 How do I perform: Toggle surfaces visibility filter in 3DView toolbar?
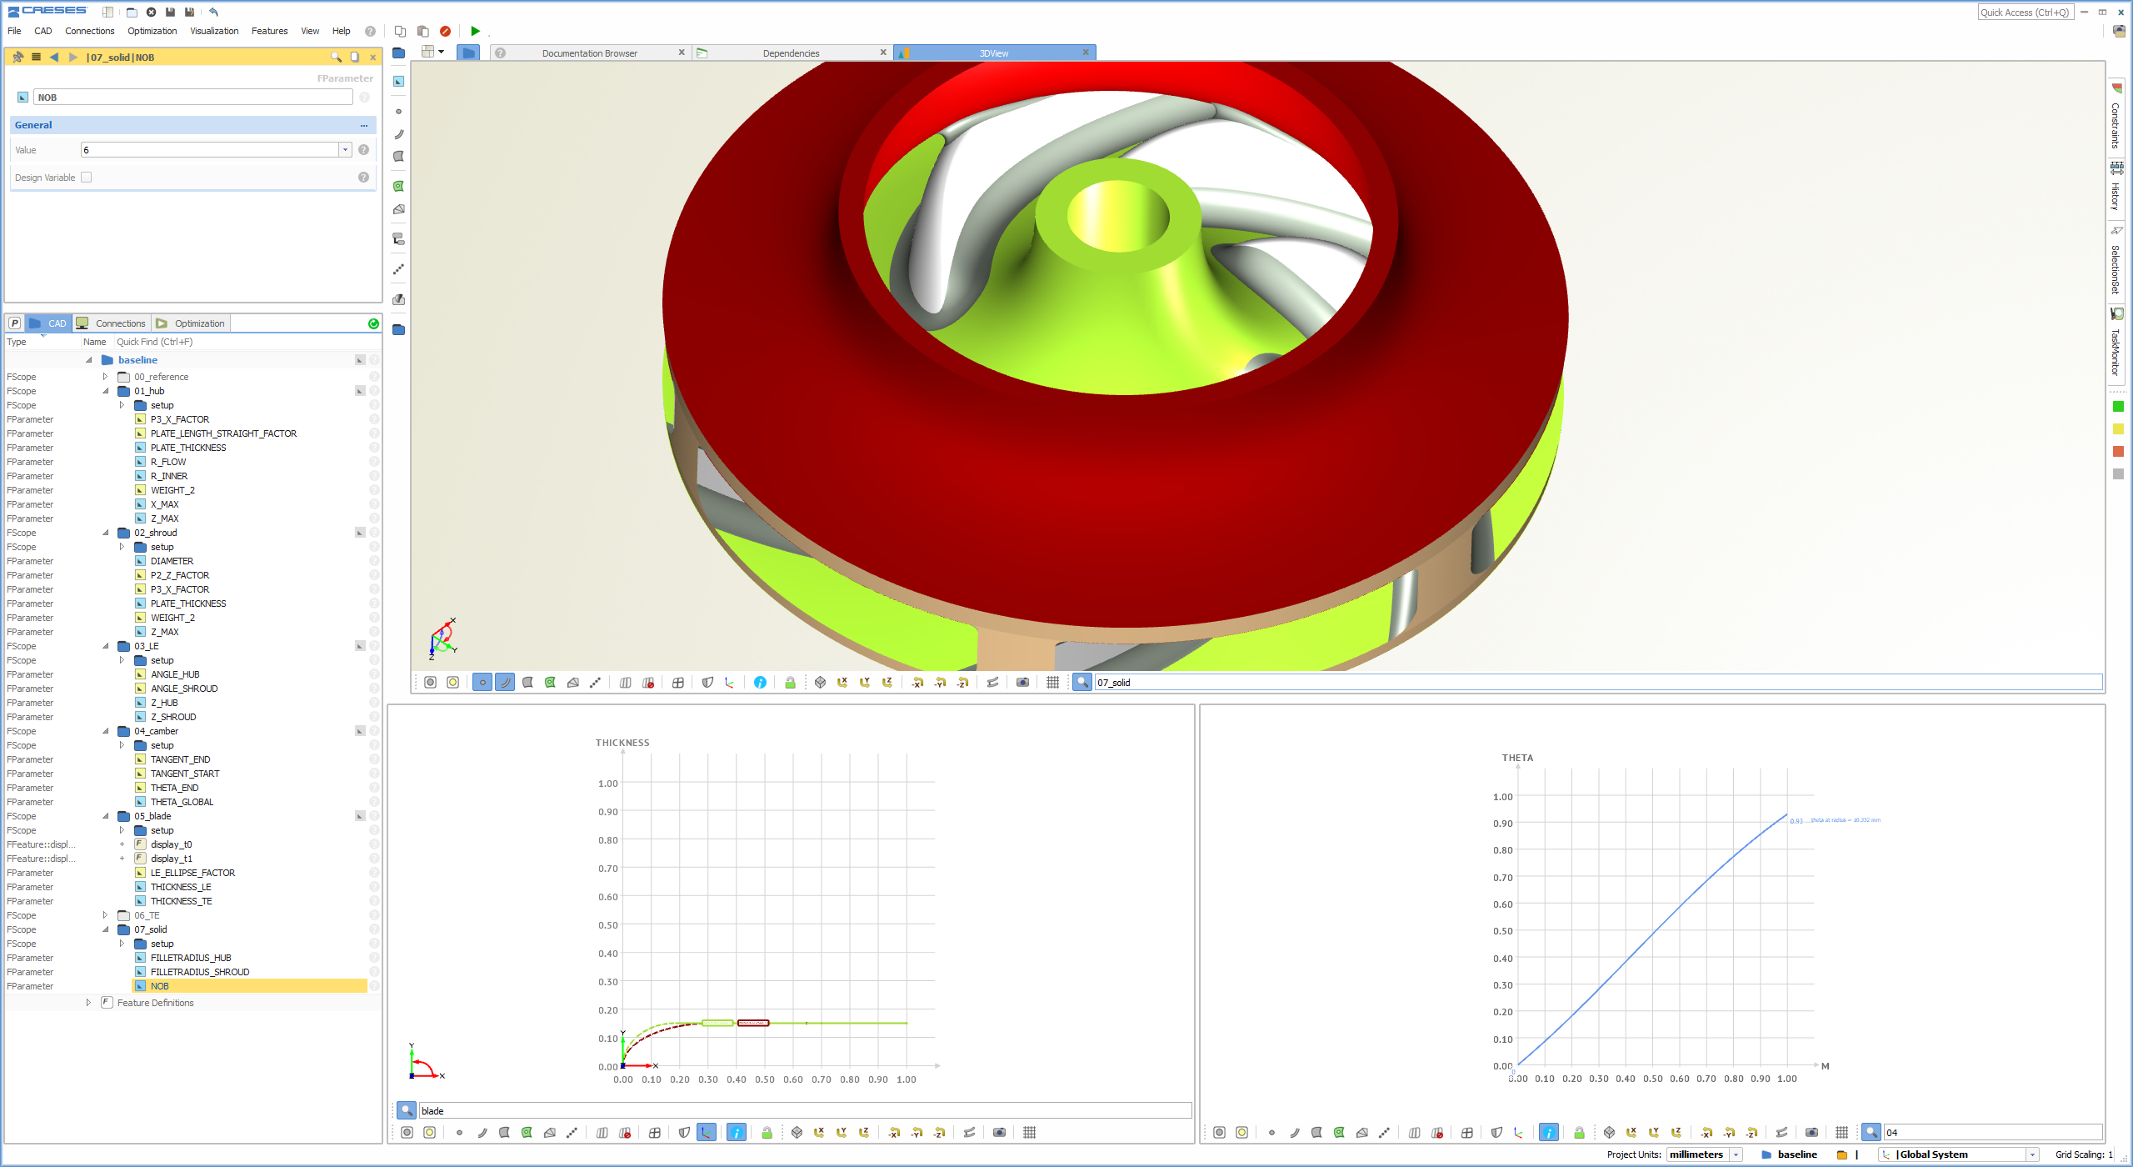click(x=527, y=682)
